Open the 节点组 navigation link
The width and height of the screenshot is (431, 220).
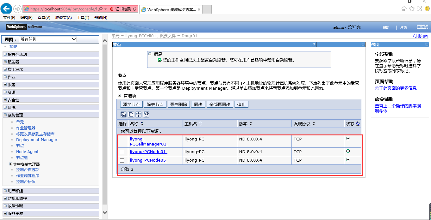22,158
